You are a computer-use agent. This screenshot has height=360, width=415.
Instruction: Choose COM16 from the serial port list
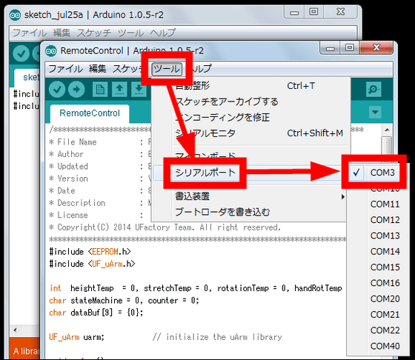tap(385, 283)
